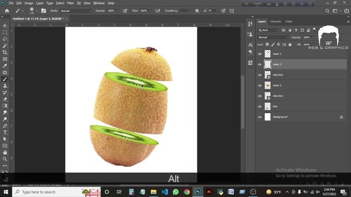Select the Pen tool
351x197 pixels.
[x=5, y=126]
